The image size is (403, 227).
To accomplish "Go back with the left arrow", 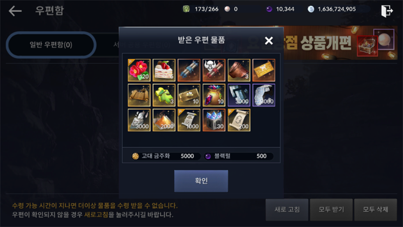I will coord(15,11).
